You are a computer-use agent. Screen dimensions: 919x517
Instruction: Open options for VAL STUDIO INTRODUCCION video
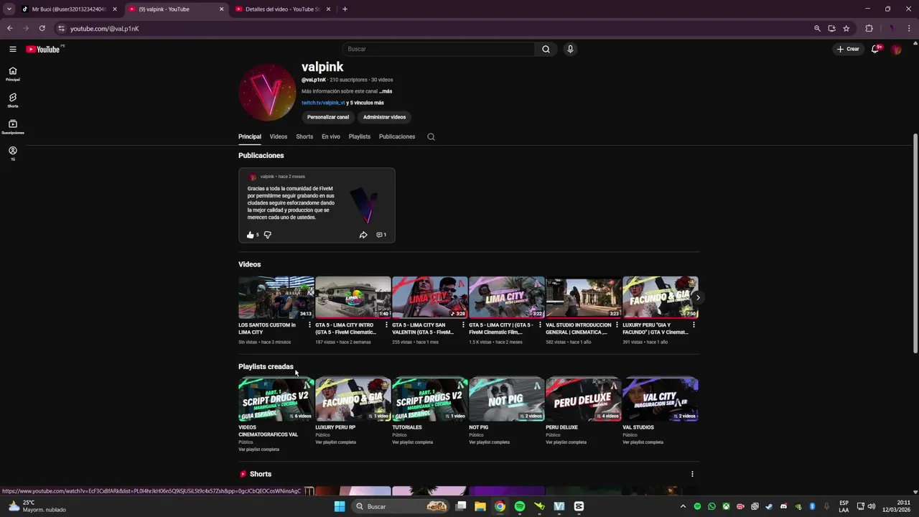617,325
